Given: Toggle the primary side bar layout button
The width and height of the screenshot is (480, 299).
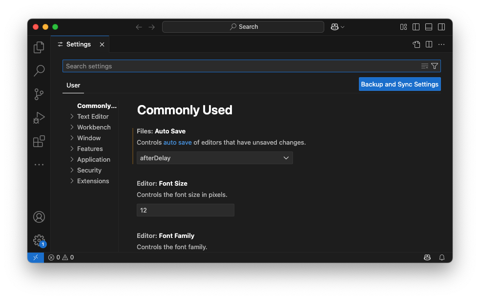Looking at the screenshot, I should (416, 27).
